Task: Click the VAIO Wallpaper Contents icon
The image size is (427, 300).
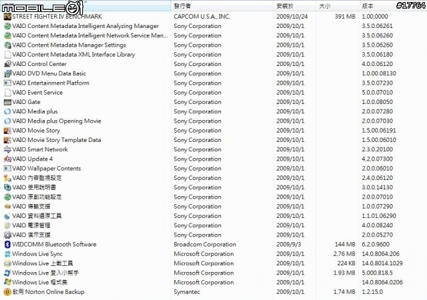Action: point(7,169)
